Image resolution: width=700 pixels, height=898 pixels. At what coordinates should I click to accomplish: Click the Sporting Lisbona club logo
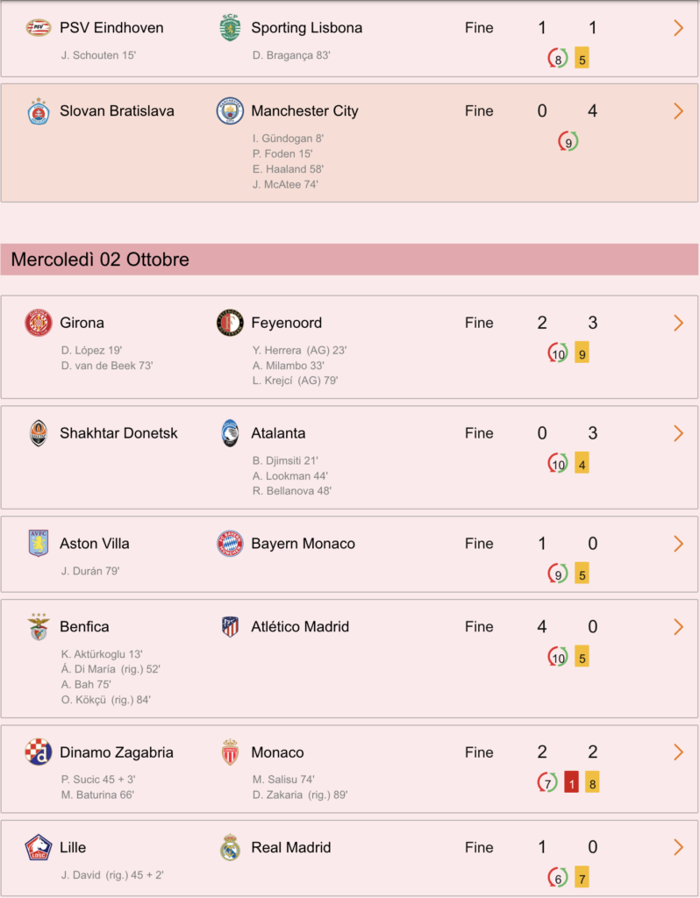point(231,27)
